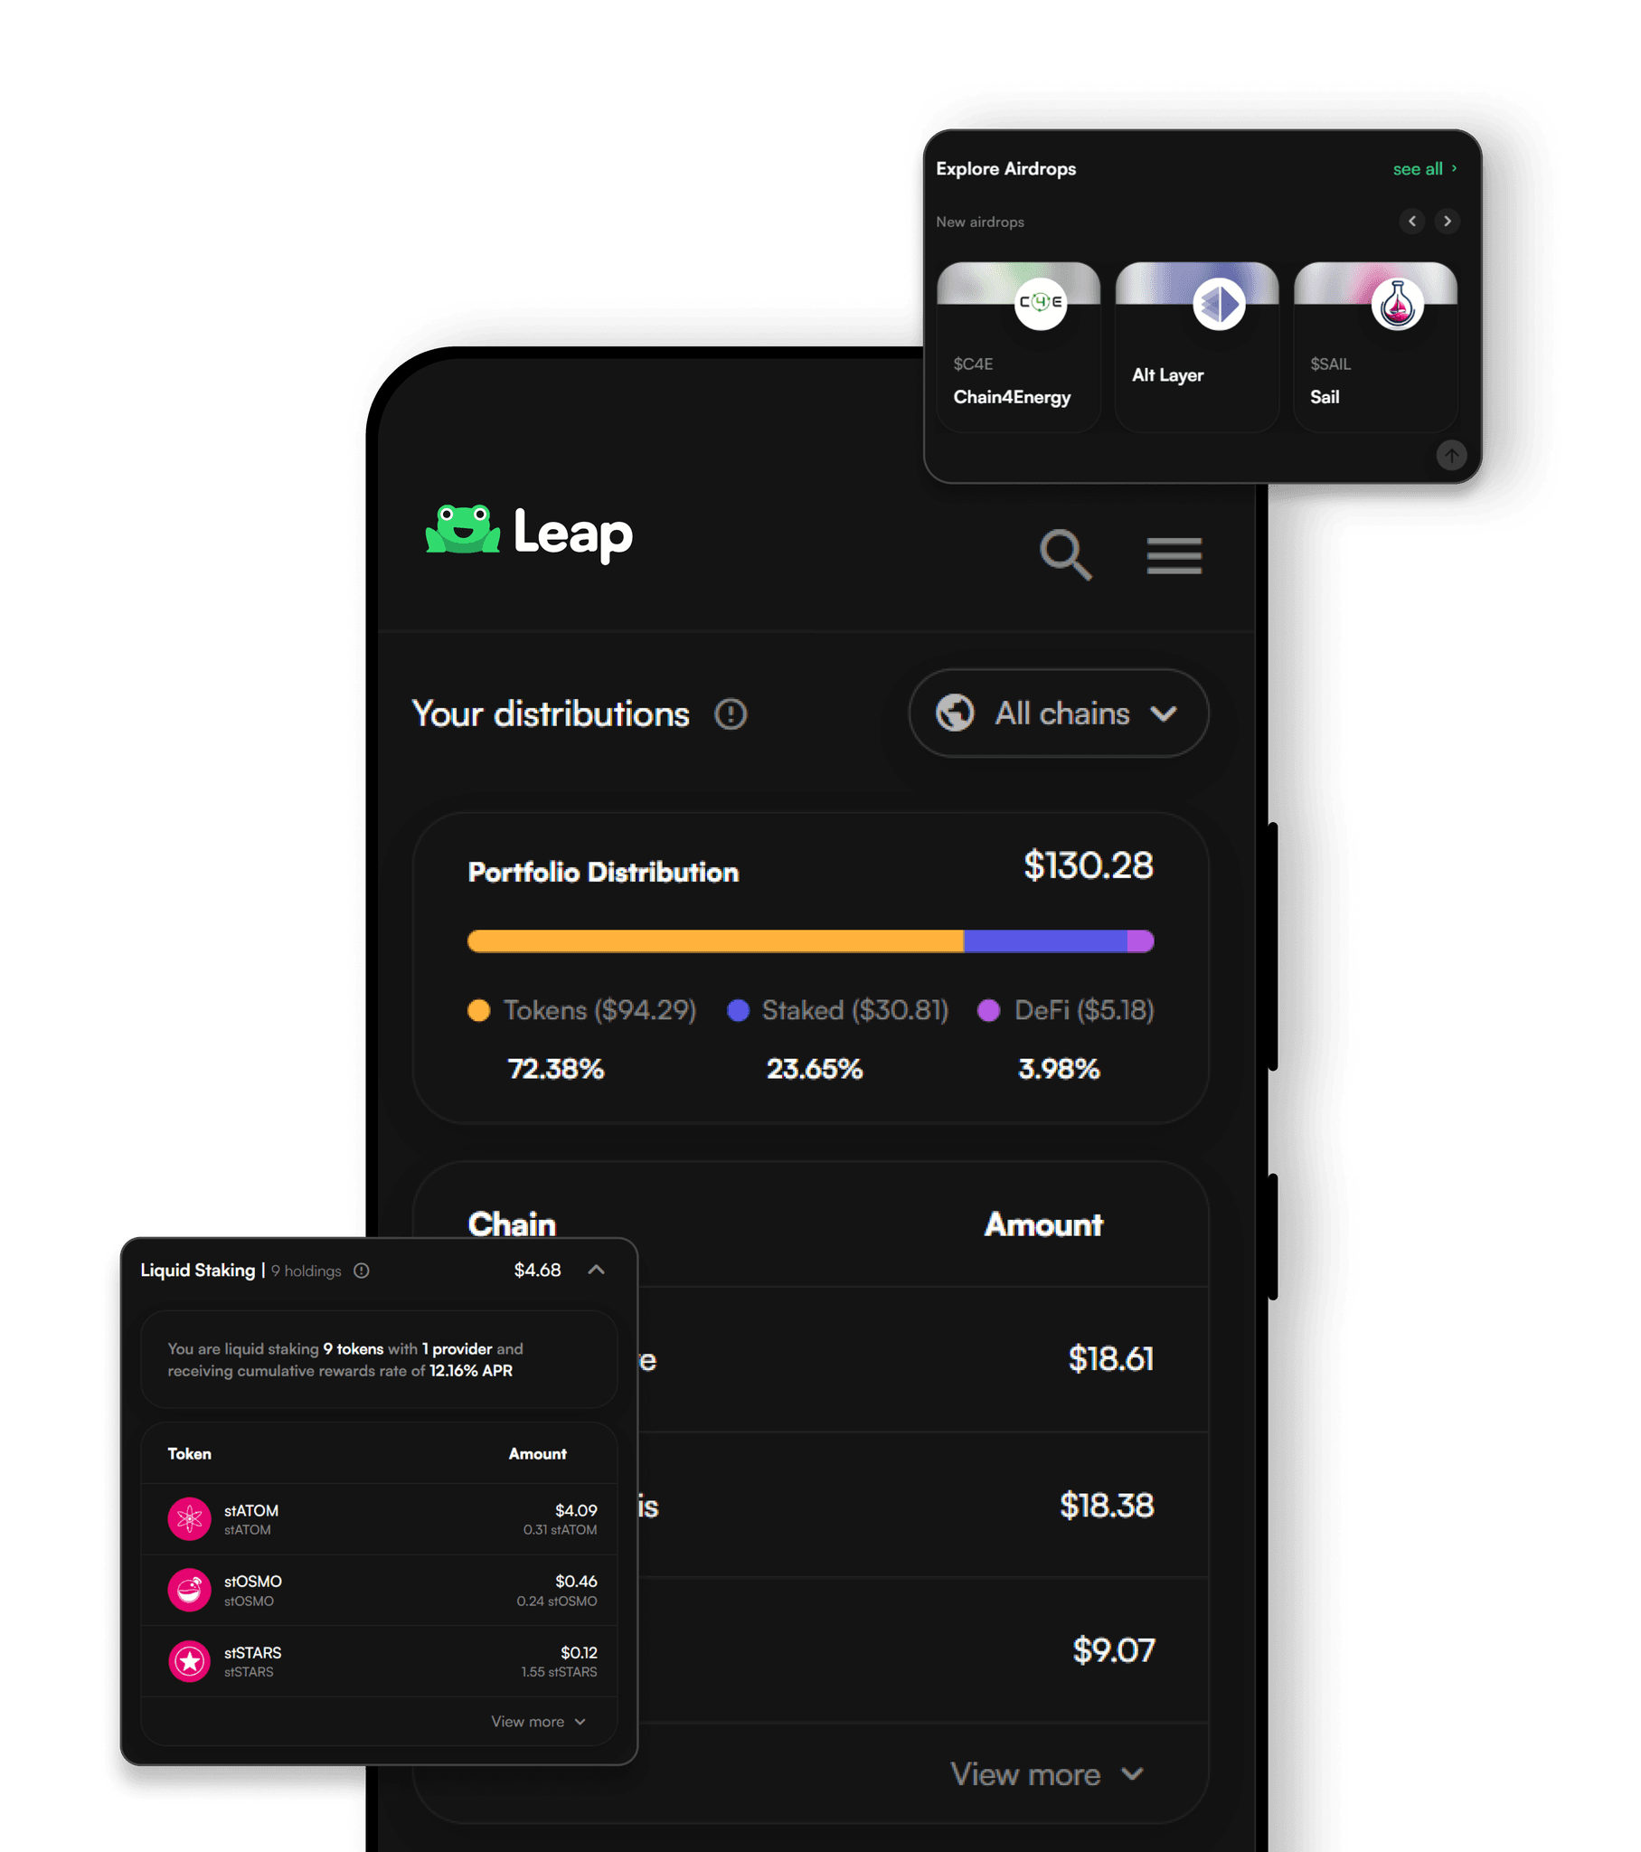1641x1852 pixels.
Task: Click the stATOM token icon
Action: click(187, 1518)
